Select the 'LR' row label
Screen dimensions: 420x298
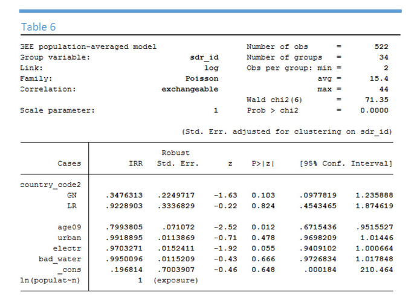click(72, 206)
